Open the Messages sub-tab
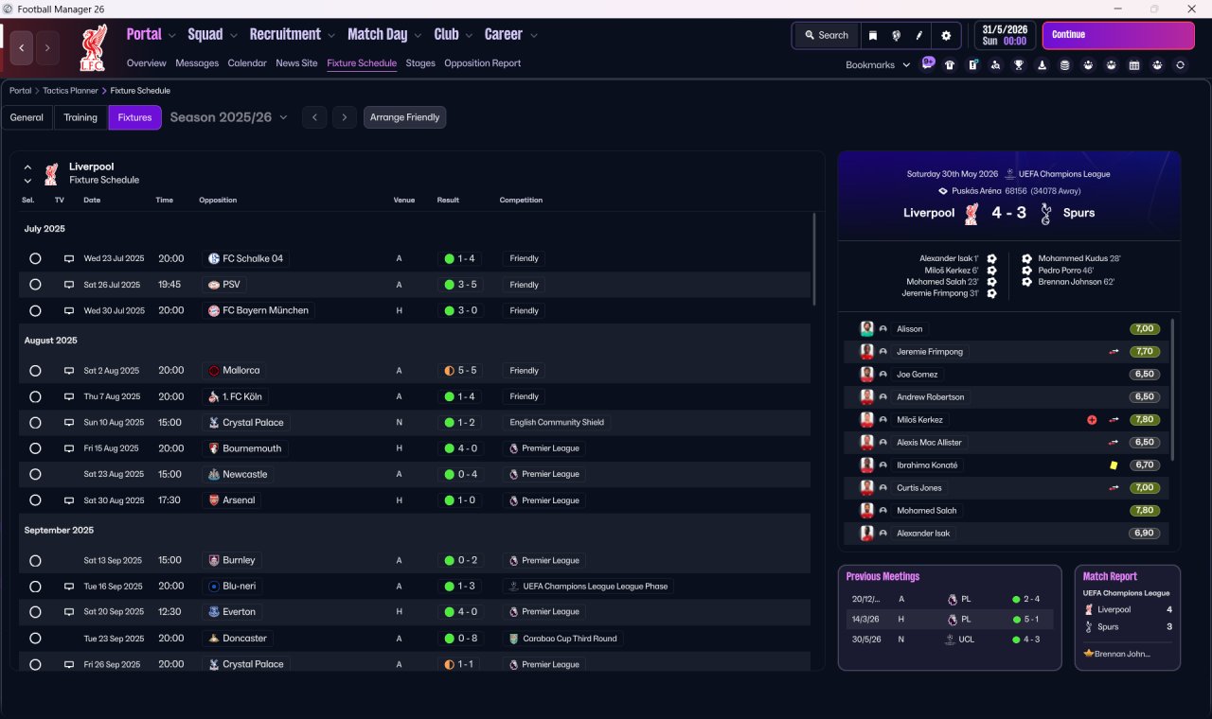The height and width of the screenshot is (719, 1212). pyautogui.click(x=197, y=63)
